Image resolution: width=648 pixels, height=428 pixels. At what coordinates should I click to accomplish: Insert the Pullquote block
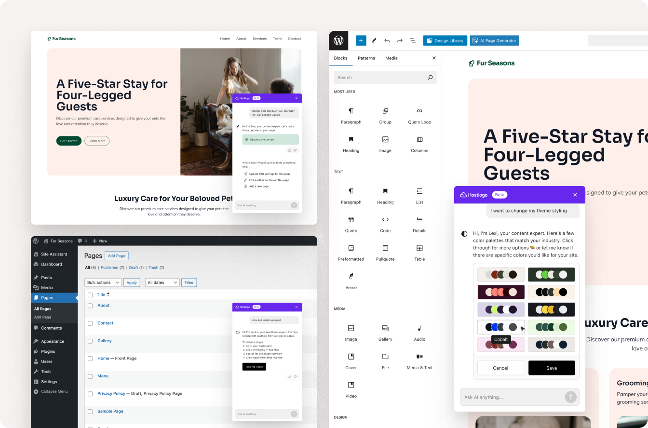click(385, 253)
